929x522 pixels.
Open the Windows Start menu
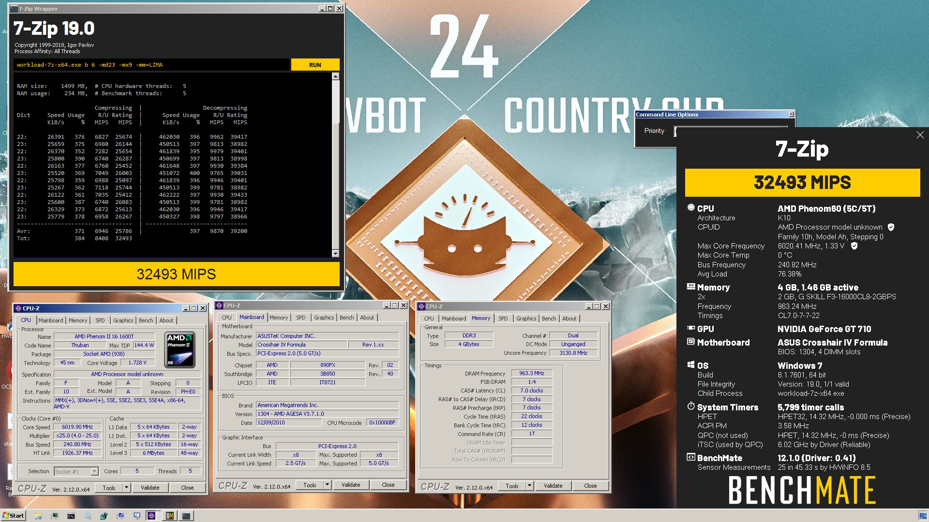click(13, 516)
